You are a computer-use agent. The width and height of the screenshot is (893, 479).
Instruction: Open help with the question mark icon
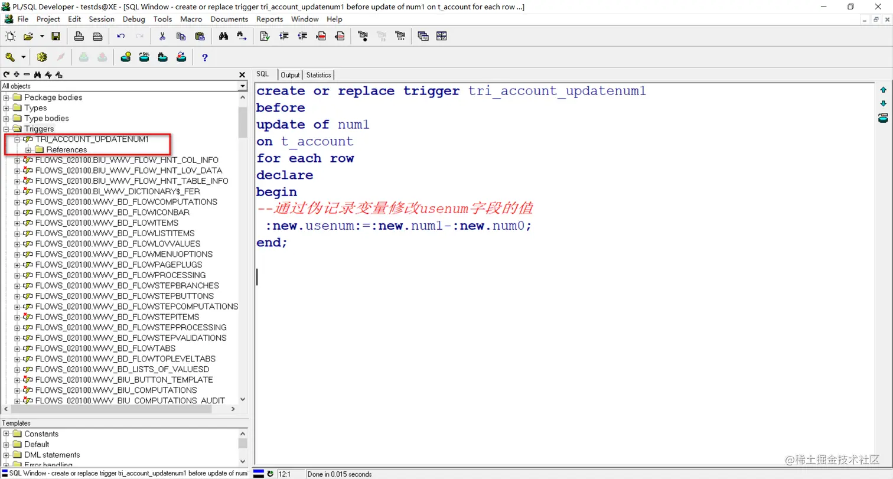point(205,57)
